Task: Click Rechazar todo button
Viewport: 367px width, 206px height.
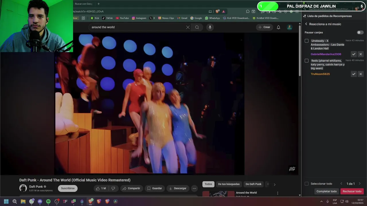Action: pyautogui.click(x=352, y=191)
